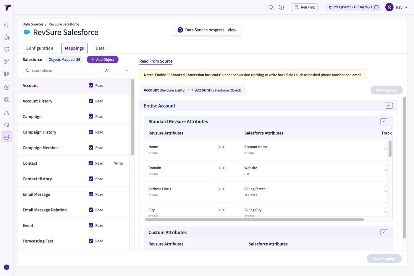Screen dimensions: 414x276
Task: Select the Forecasting Fact object row
Action: click(x=74, y=241)
